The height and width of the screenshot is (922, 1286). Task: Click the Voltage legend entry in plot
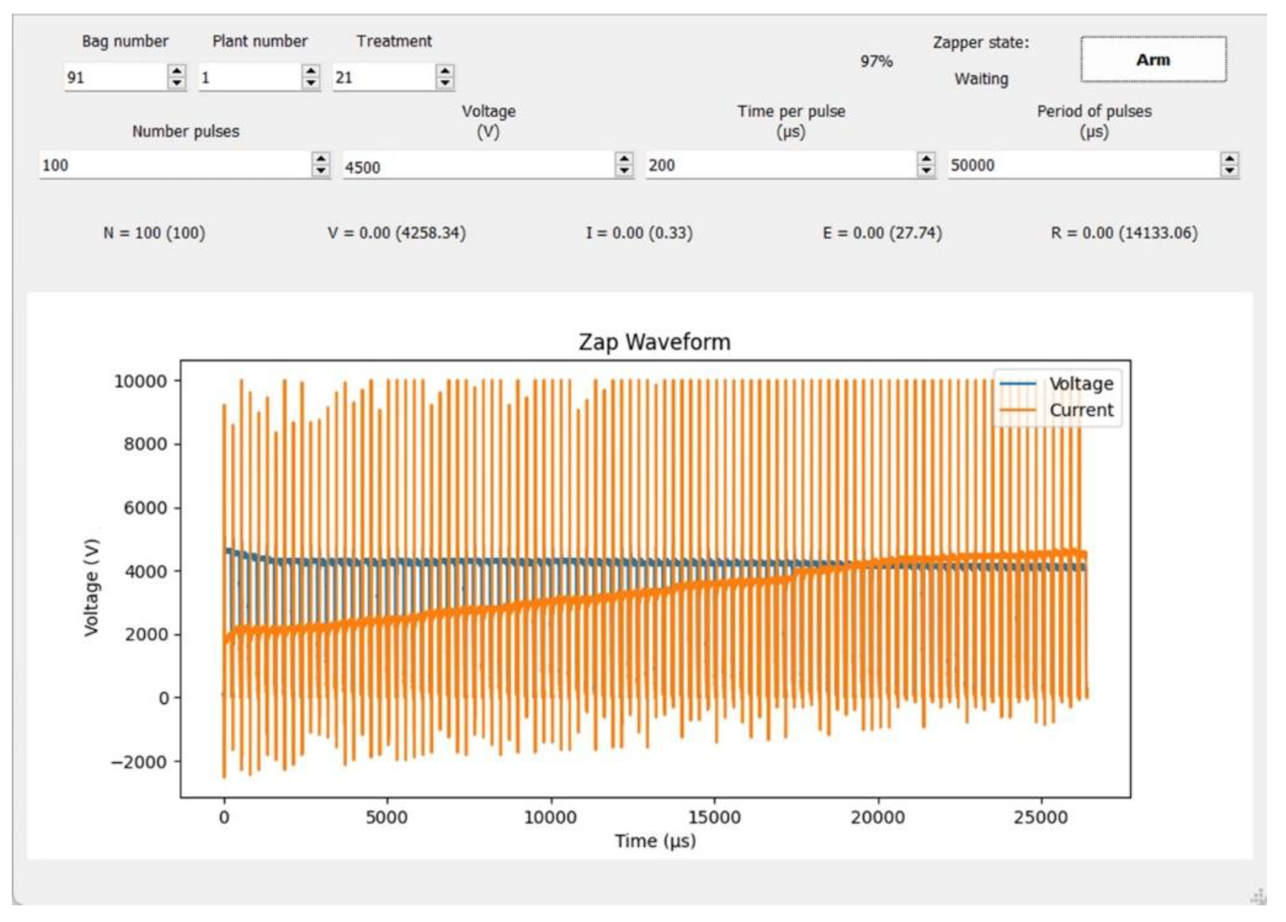point(1080,384)
